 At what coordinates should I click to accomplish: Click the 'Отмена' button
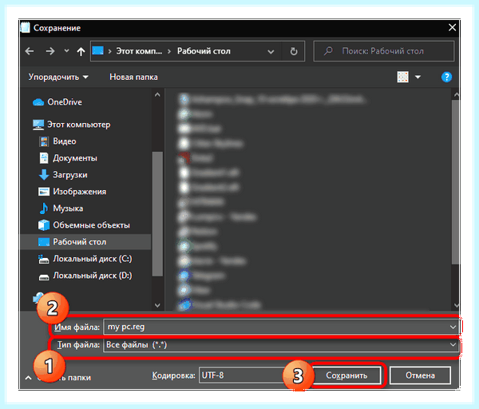click(420, 375)
